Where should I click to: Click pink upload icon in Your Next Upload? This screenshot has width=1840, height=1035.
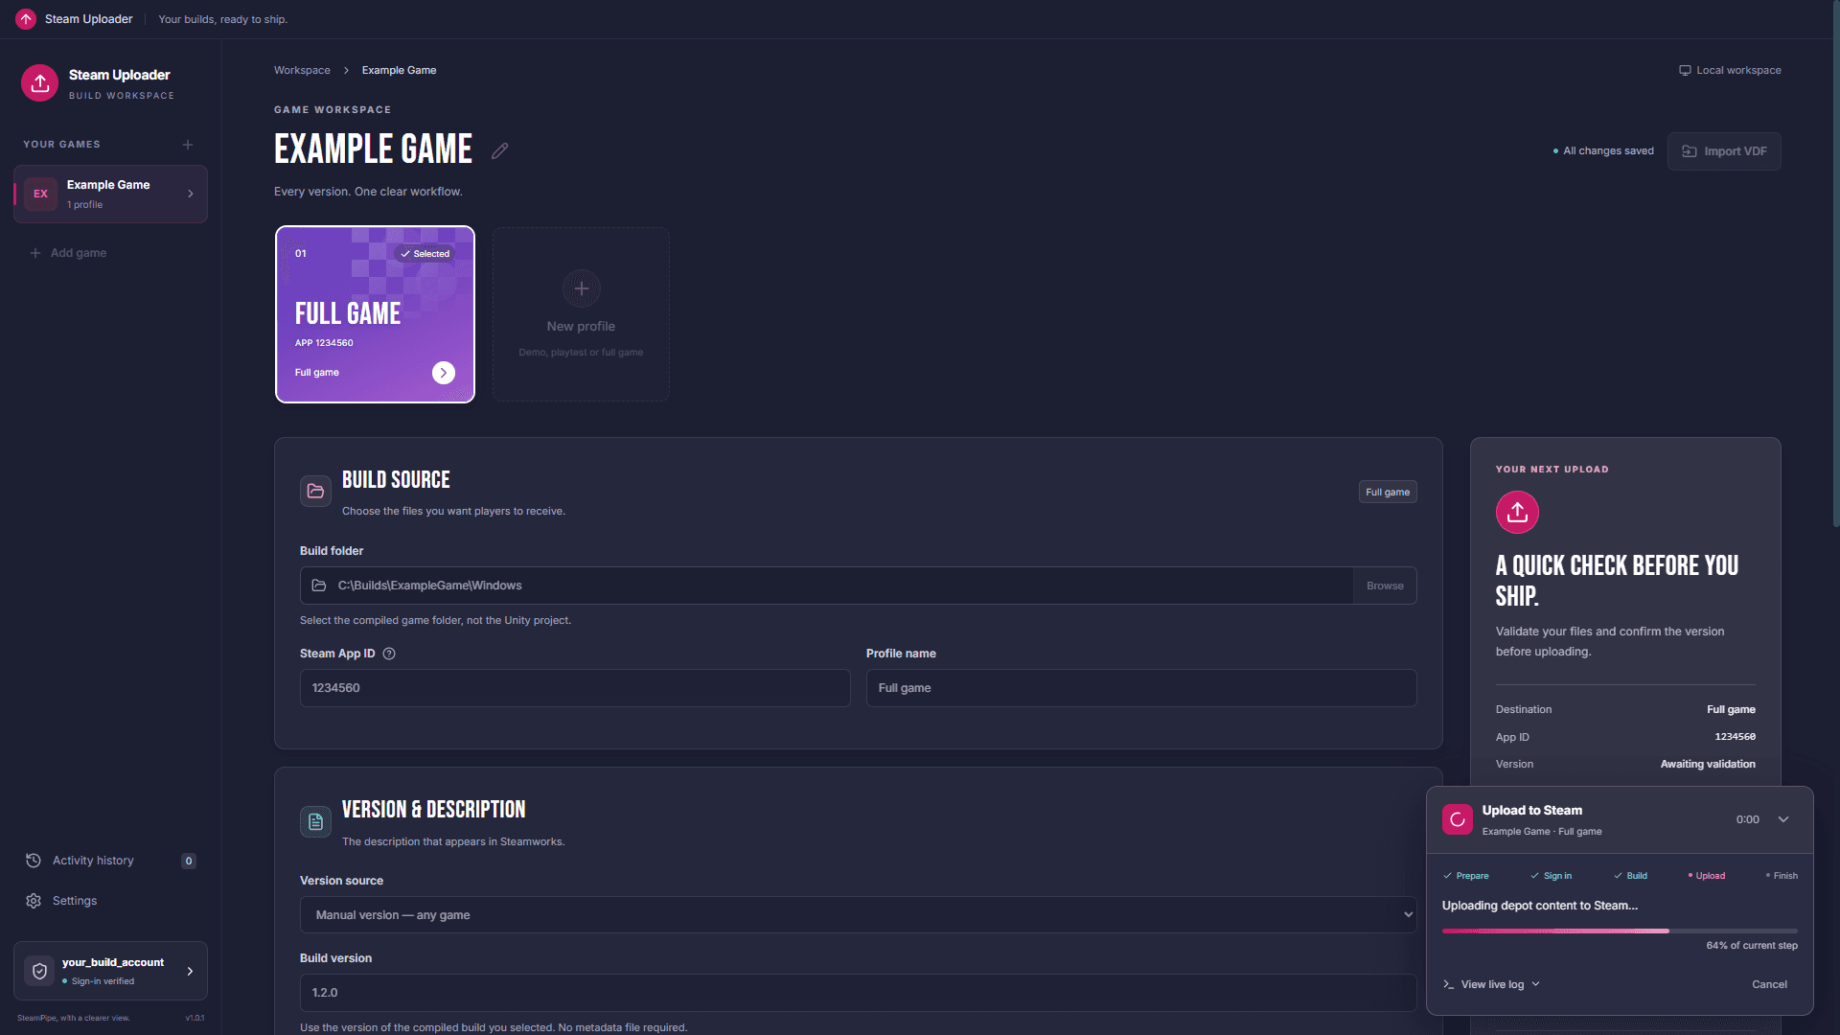tap(1517, 513)
